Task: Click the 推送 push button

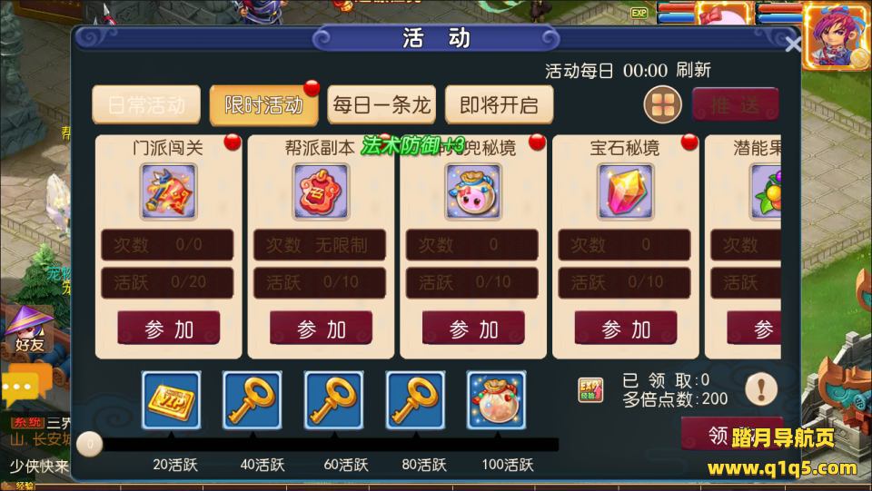Action: 735,104
